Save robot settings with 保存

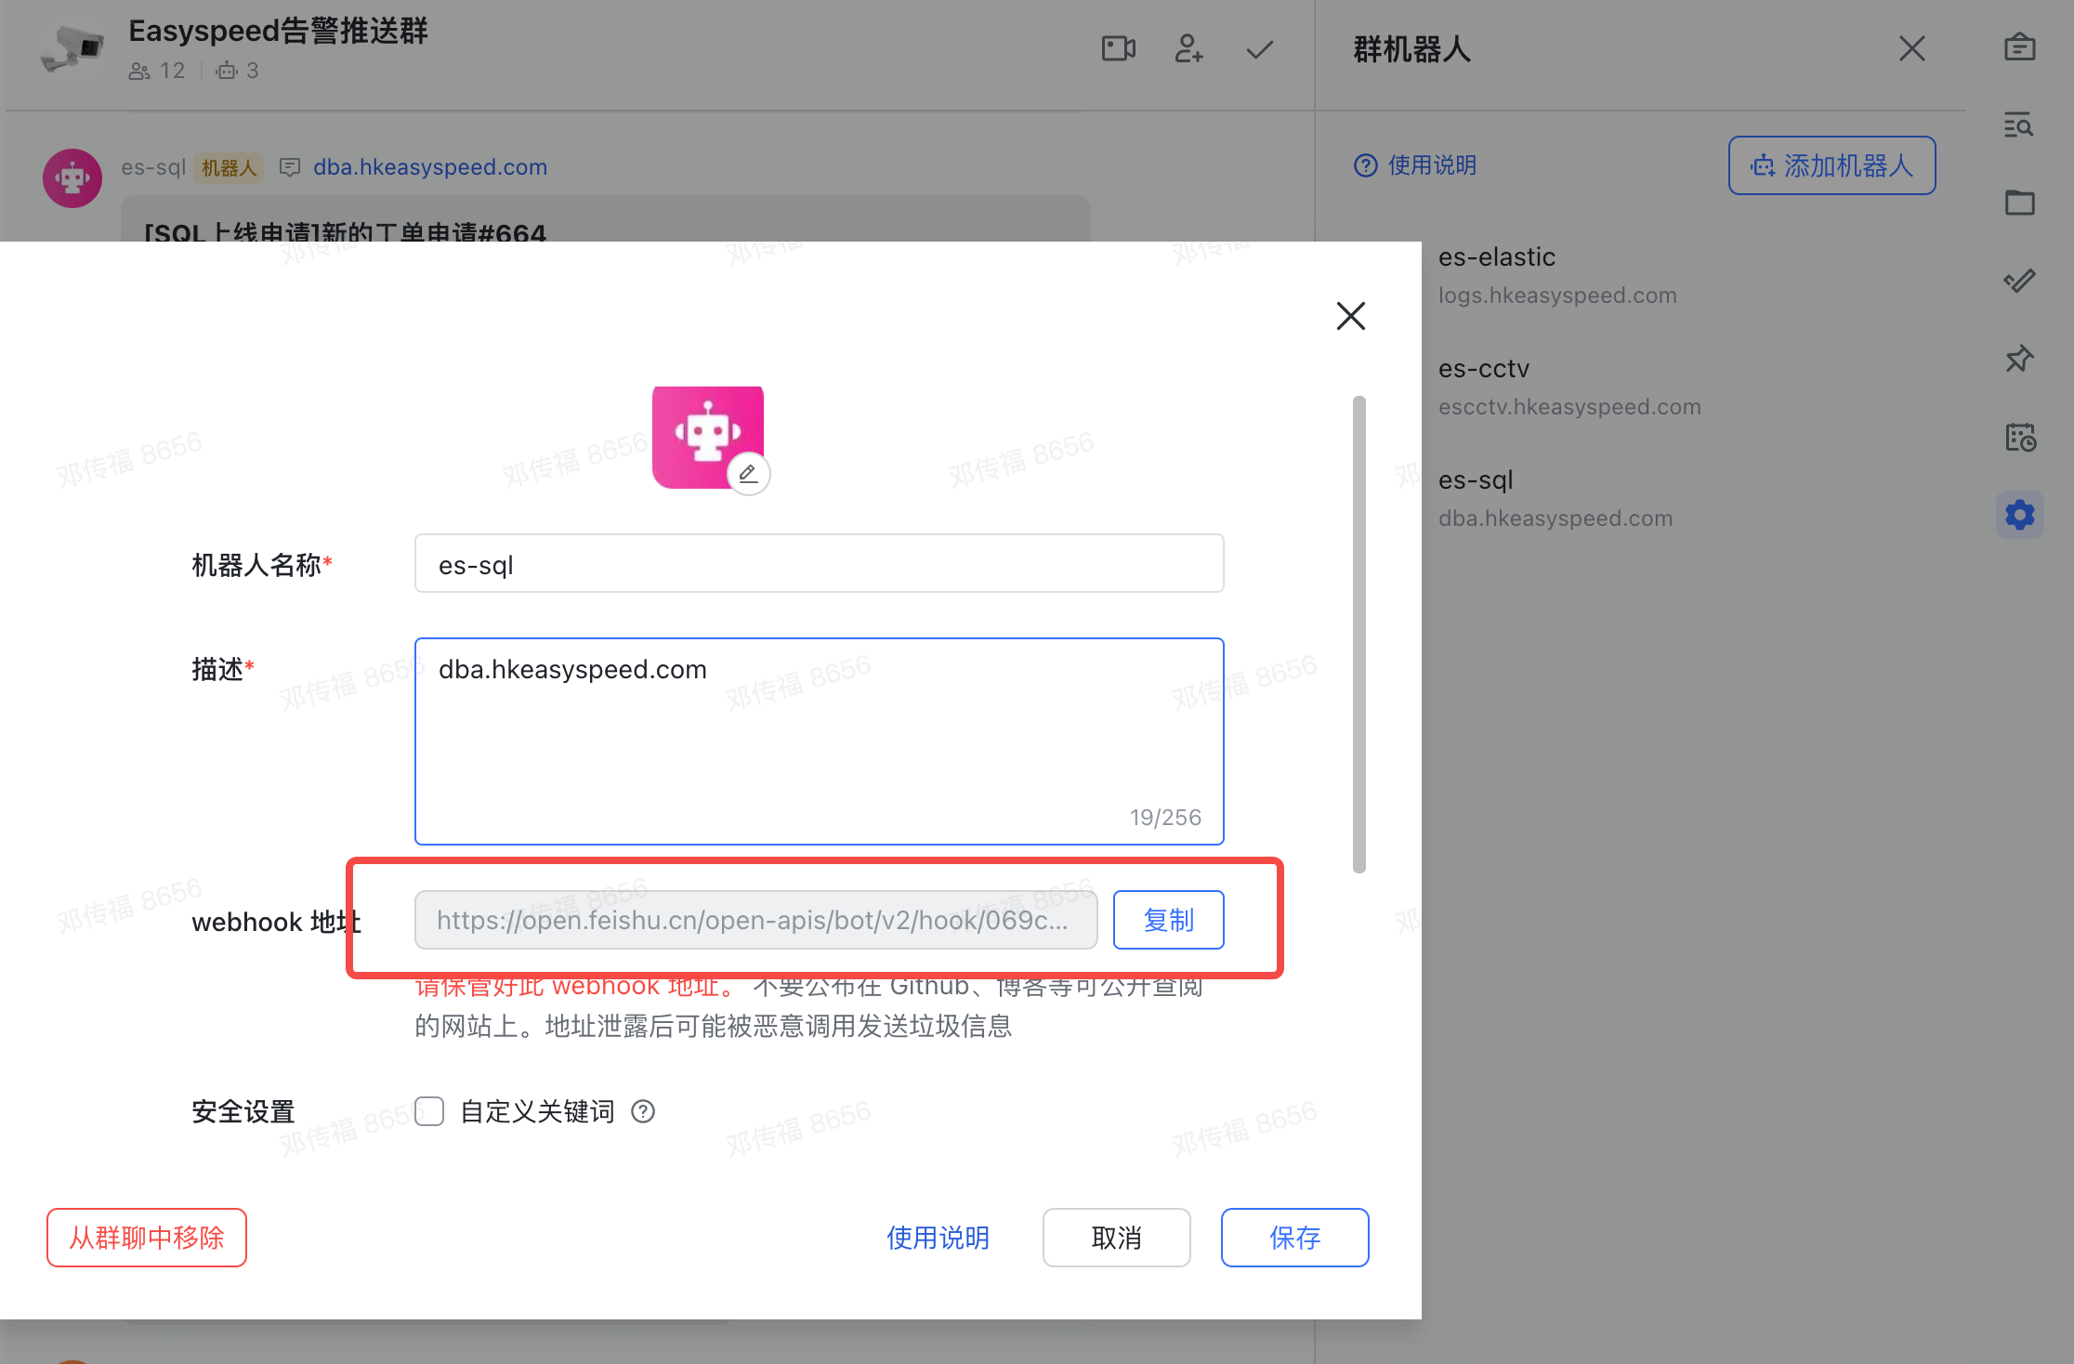pyautogui.click(x=1294, y=1238)
